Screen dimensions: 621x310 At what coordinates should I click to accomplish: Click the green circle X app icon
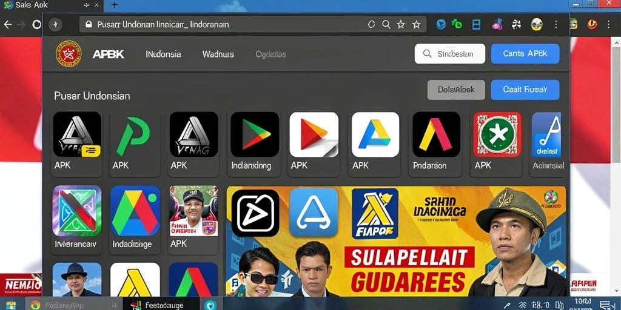point(497,134)
